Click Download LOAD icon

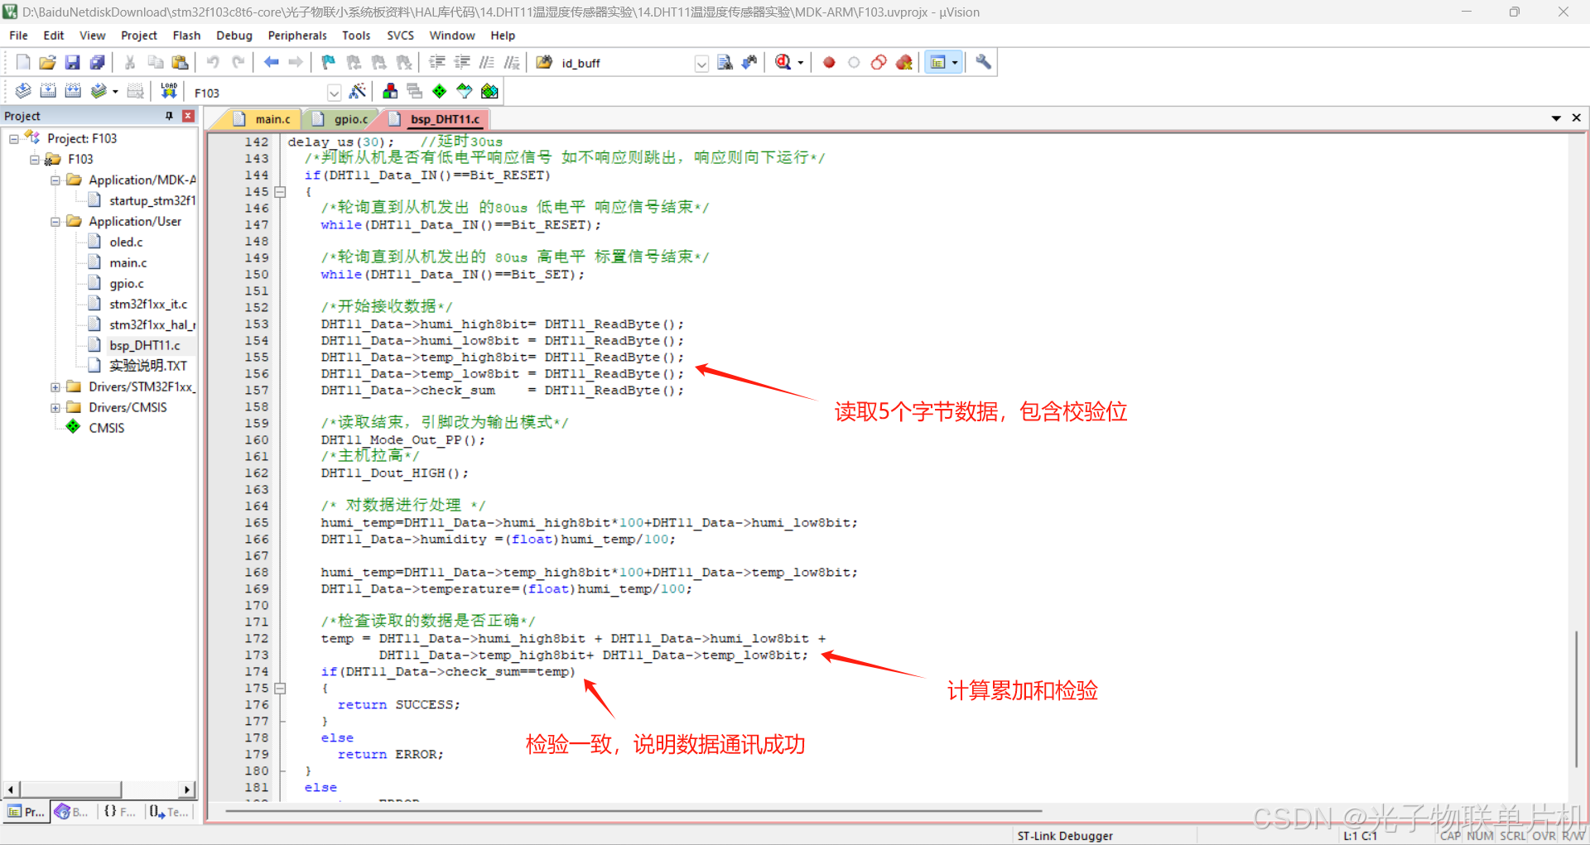[169, 91]
